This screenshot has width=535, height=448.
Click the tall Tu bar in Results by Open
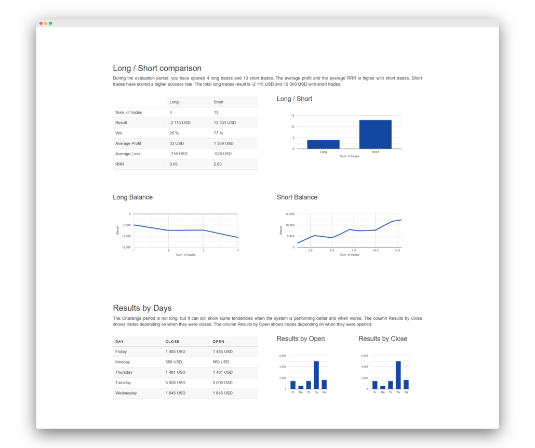pos(316,375)
